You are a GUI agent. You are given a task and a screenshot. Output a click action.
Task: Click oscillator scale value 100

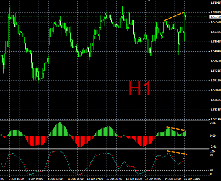(x=212, y=152)
